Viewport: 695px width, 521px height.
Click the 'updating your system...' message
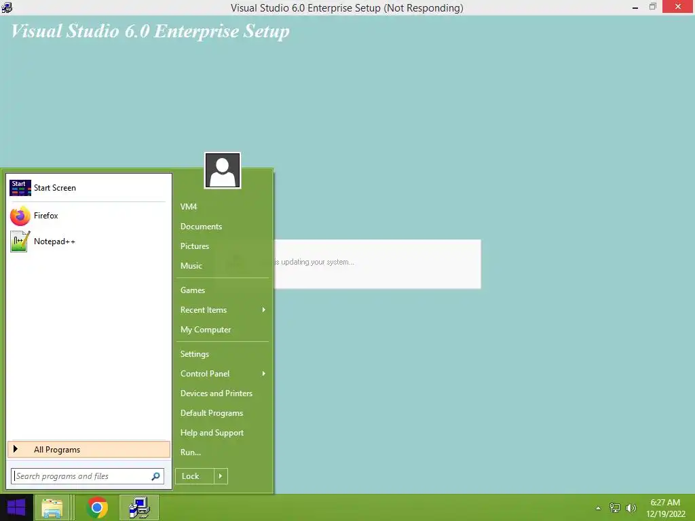pyautogui.click(x=314, y=262)
